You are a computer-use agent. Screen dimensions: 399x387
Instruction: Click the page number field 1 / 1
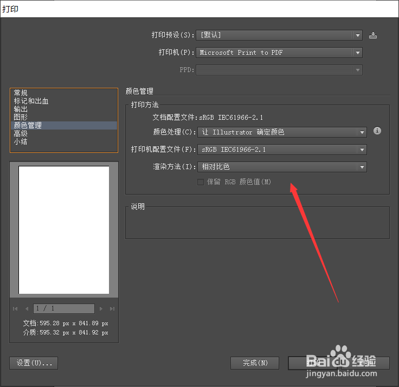(x=64, y=308)
